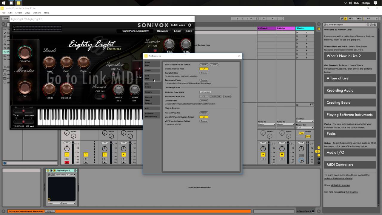Click Windows Start button
The image size is (382, 215).
4,3
